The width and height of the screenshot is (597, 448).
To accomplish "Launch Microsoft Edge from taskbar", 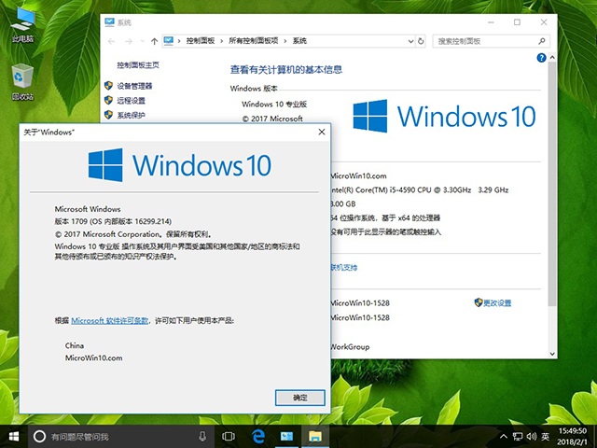I will click(x=258, y=437).
